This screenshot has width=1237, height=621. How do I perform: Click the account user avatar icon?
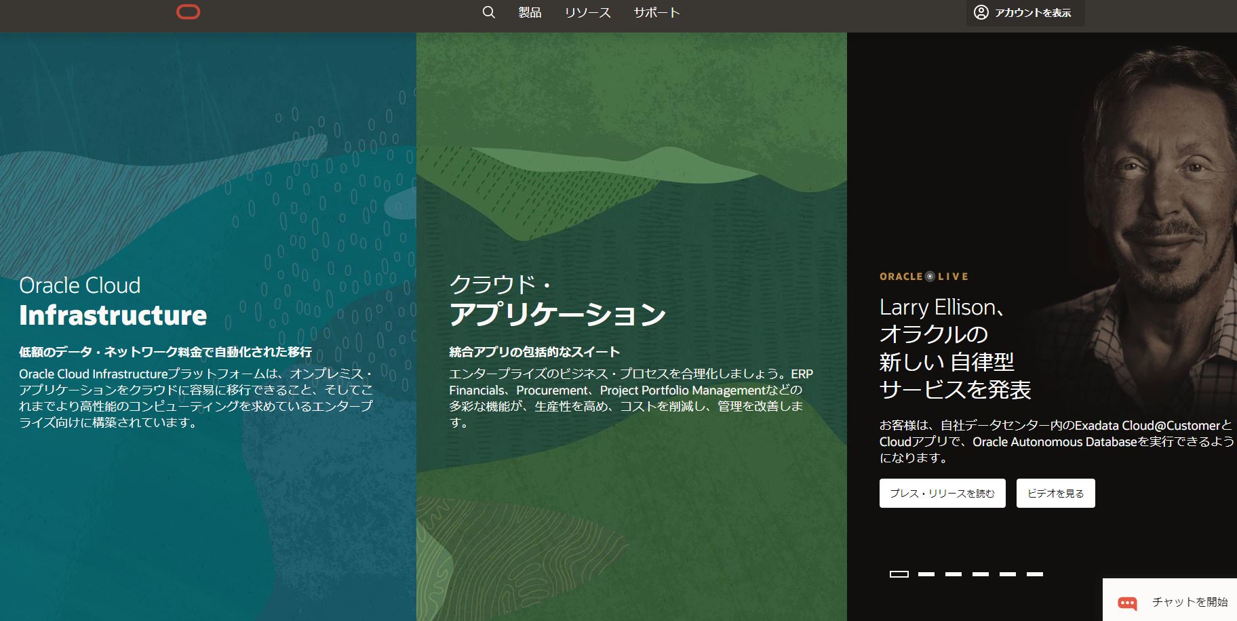[981, 12]
